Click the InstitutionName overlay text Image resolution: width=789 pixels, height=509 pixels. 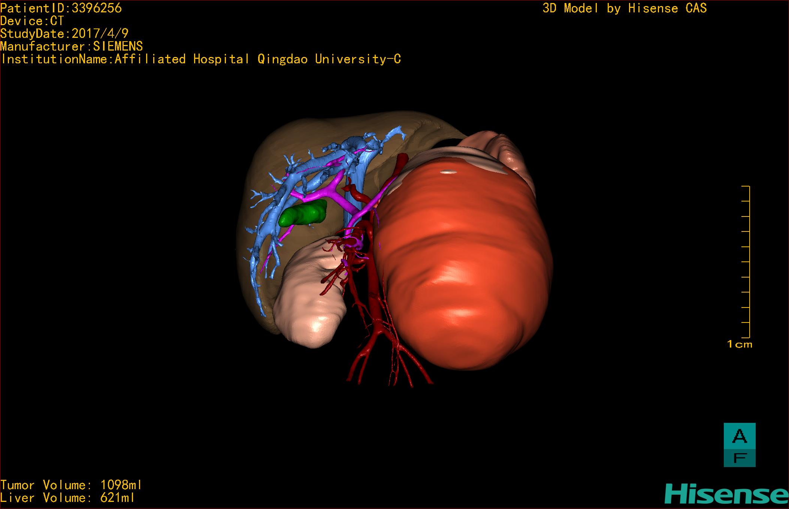coord(200,59)
